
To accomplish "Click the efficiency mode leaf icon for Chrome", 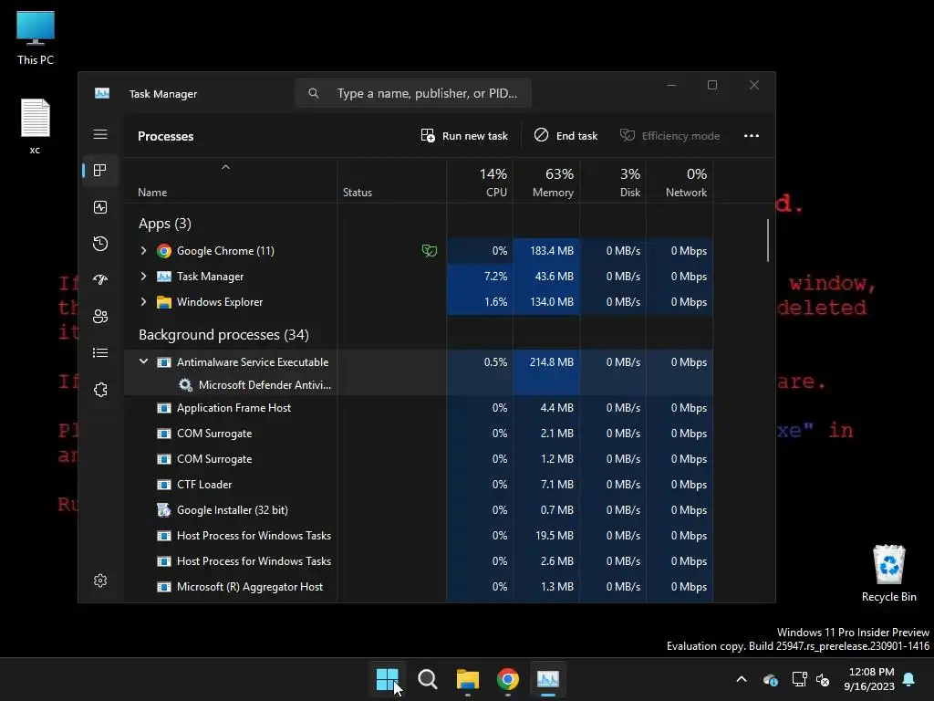I will pyautogui.click(x=429, y=251).
